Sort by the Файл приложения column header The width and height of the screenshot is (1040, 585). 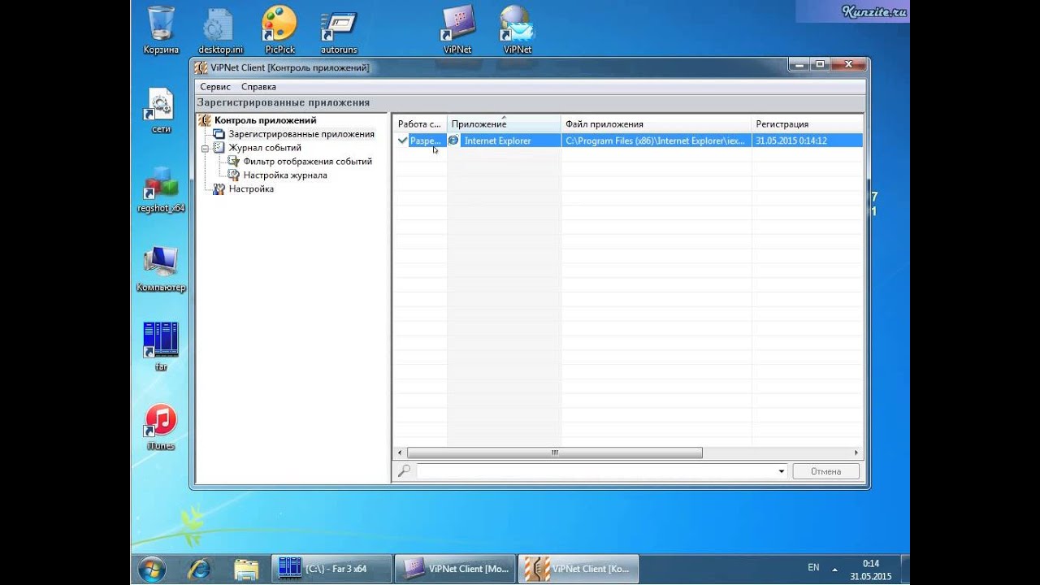(656, 124)
